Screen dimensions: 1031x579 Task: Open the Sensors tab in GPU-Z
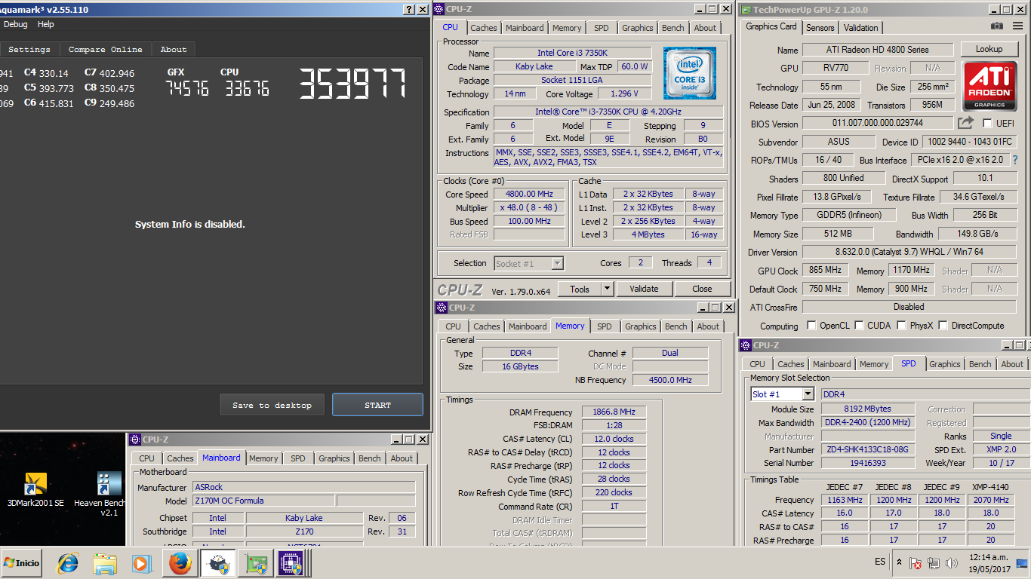coord(820,27)
